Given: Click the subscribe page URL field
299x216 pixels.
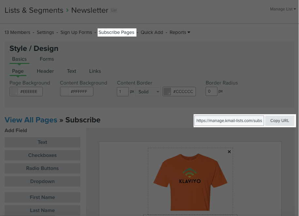Looking at the screenshot, I should point(229,121).
